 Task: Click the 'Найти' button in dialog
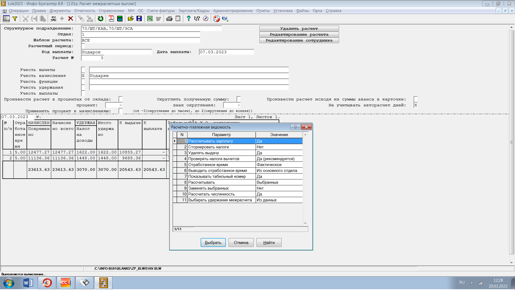269,243
